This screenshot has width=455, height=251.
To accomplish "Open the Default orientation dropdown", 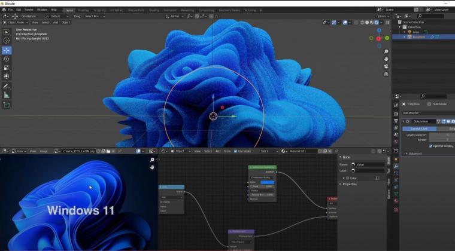I will click(x=57, y=16).
